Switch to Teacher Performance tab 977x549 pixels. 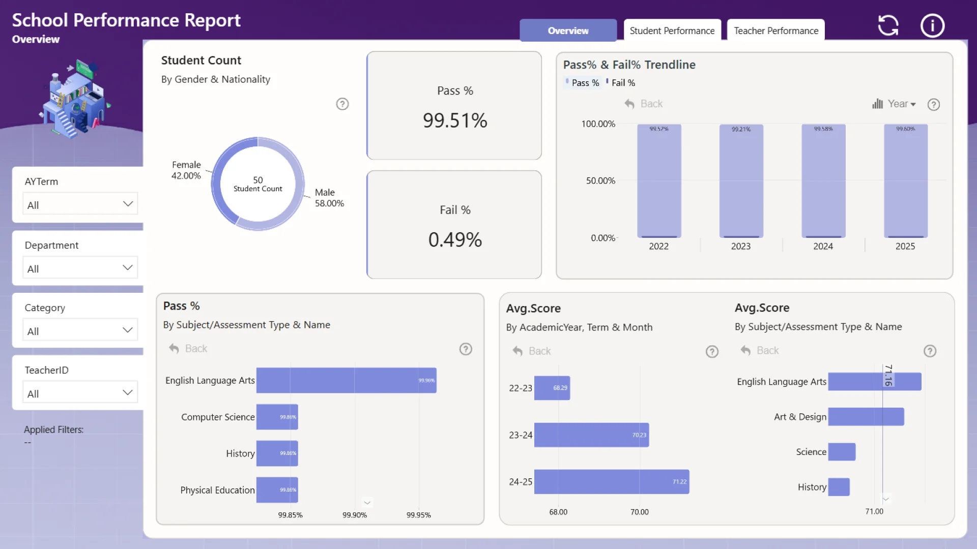(775, 30)
